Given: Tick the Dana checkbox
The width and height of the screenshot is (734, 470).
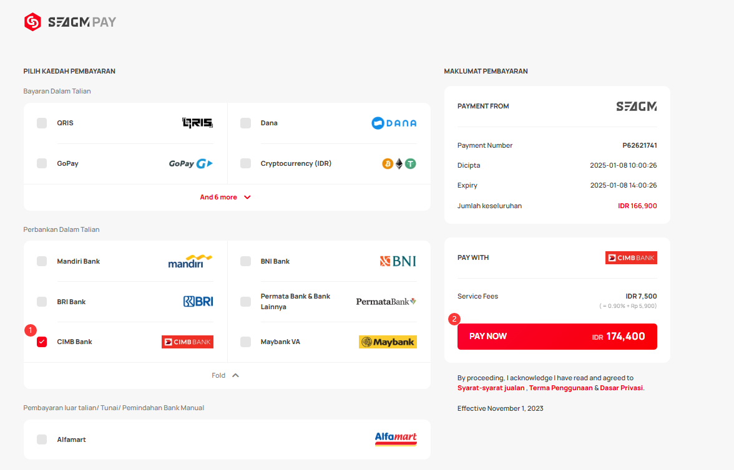Looking at the screenshot, I should 245,123.
